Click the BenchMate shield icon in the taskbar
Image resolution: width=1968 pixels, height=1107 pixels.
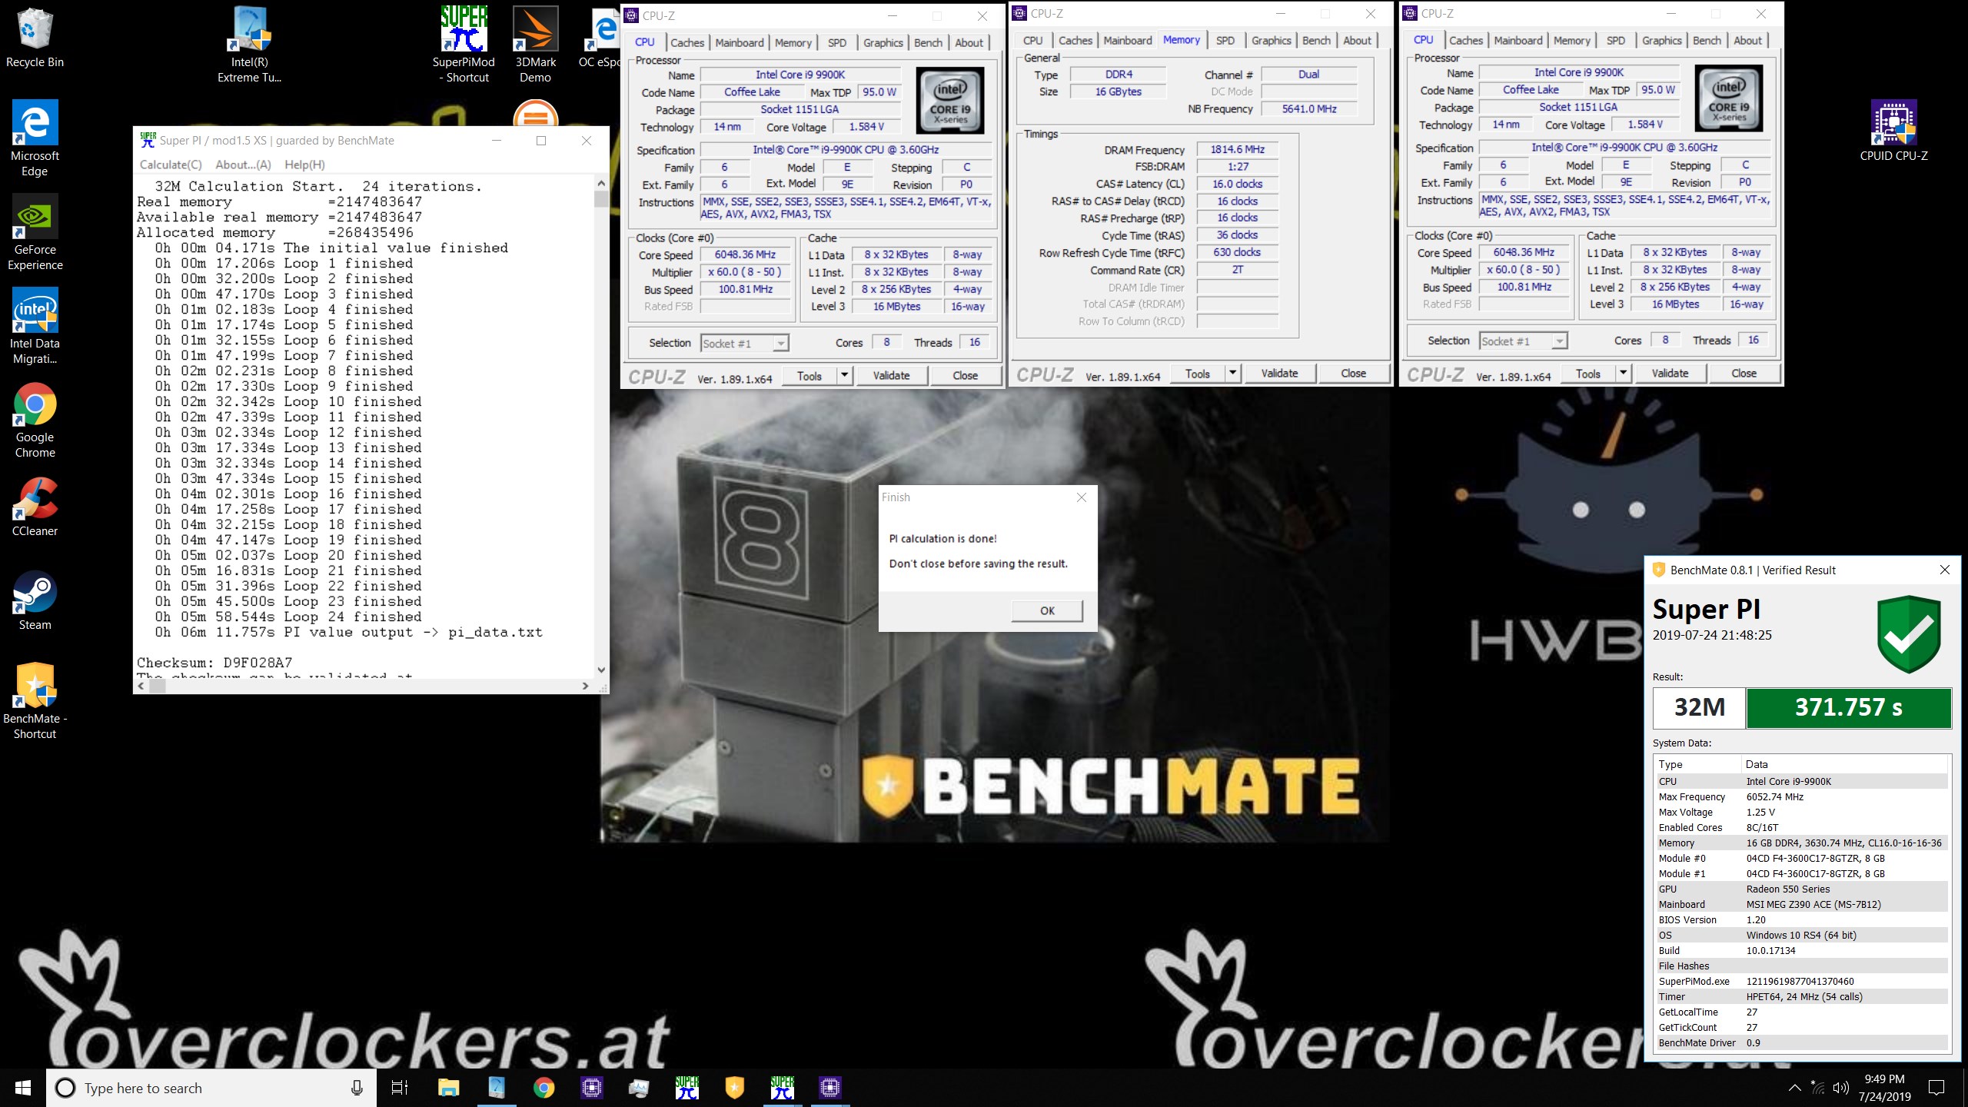[734, 1088]
